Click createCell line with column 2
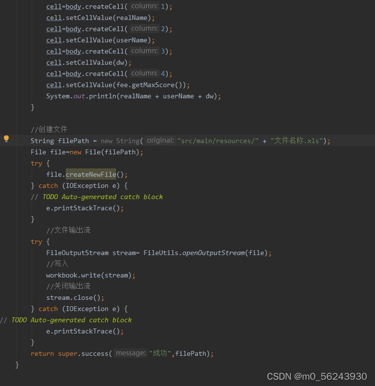 (109, 29)
